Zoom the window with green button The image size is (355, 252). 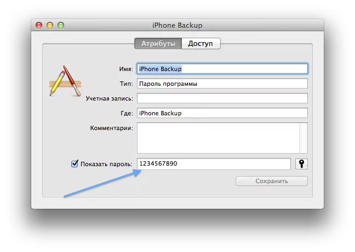point(61,25)
